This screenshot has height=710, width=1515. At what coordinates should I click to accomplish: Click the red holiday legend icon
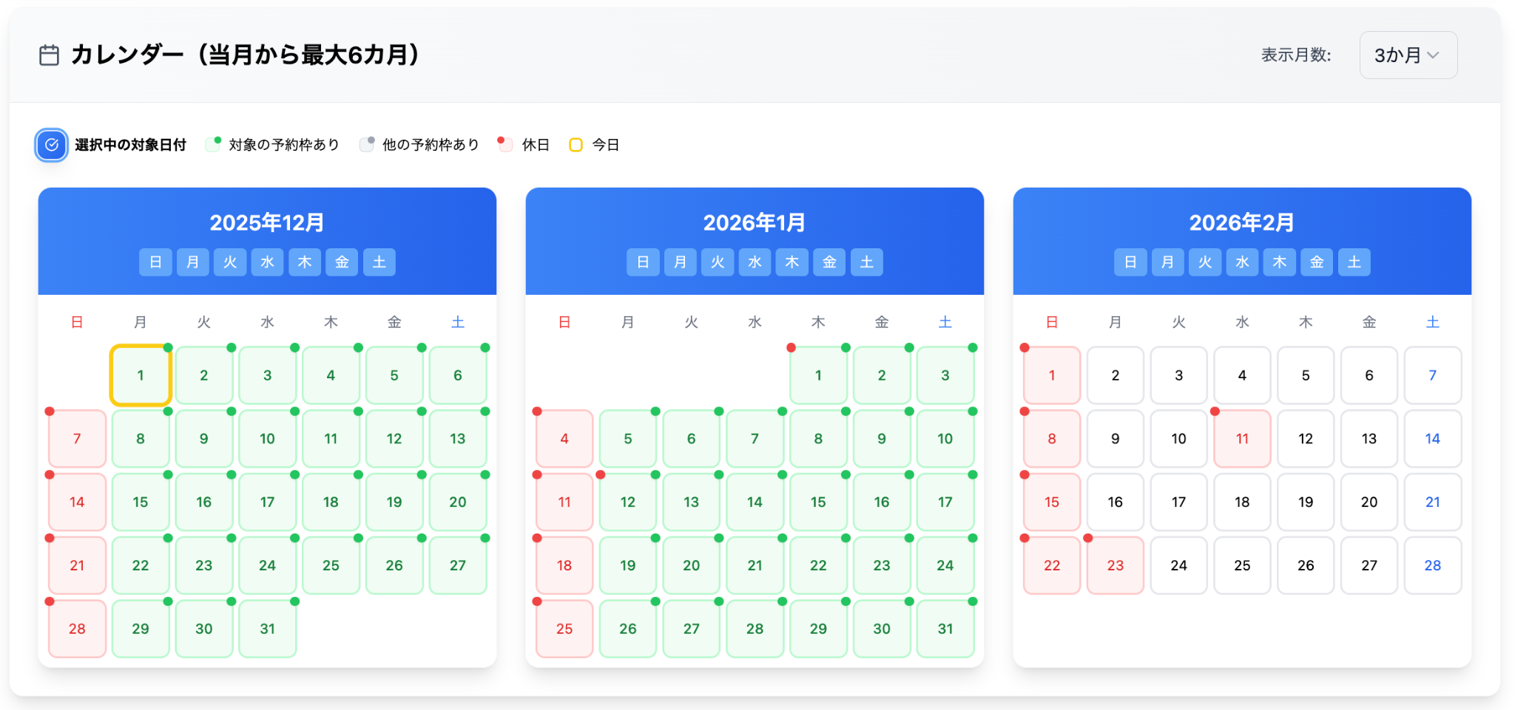point(505,144)
